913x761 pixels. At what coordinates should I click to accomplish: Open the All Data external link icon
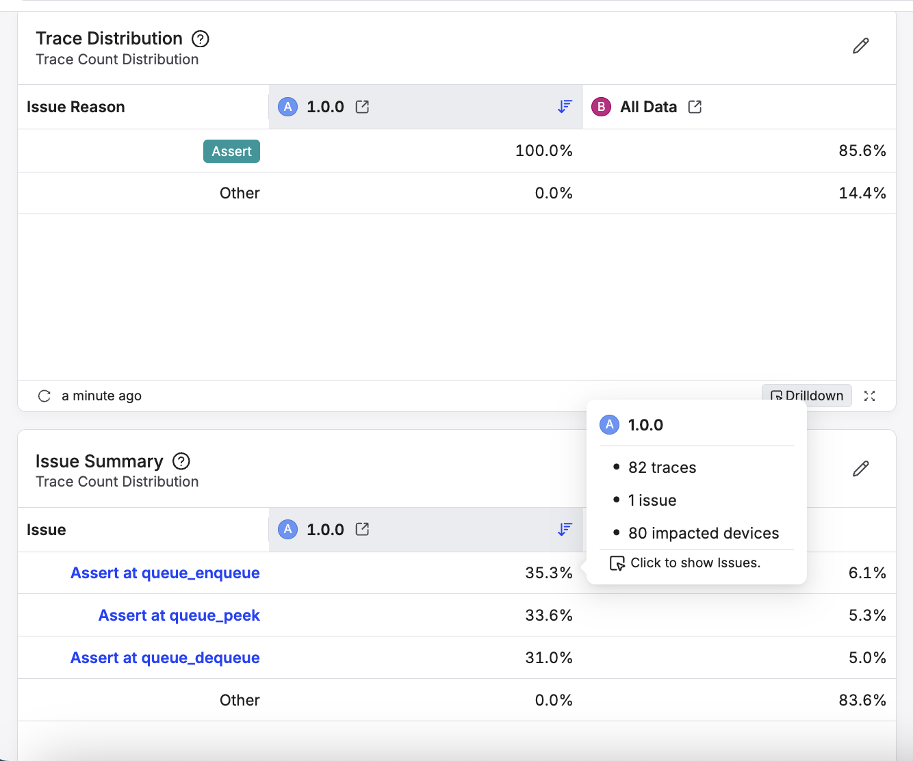[x=695, y=107]
